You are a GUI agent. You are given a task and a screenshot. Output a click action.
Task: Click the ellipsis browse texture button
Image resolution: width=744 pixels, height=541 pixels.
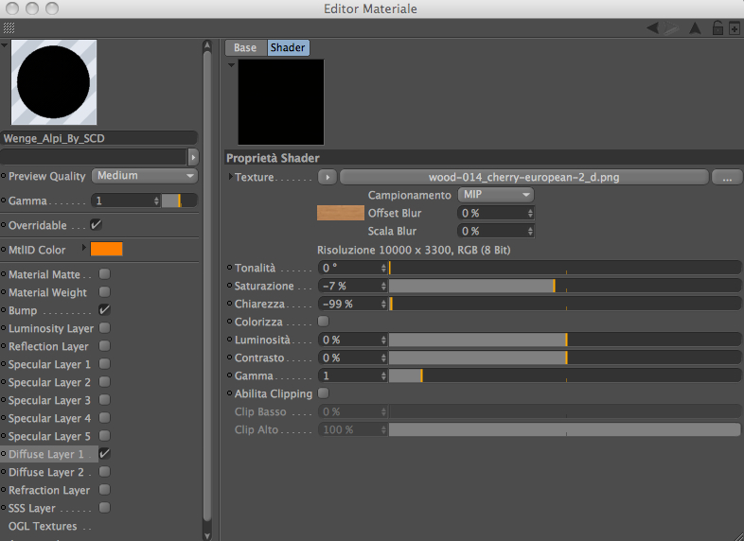click(x=727, y=178)
